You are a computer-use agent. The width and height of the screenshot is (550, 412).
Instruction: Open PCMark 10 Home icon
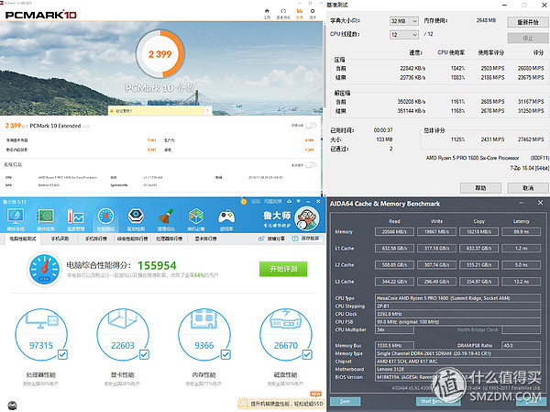pyautogui.click(x=267, y=13)
